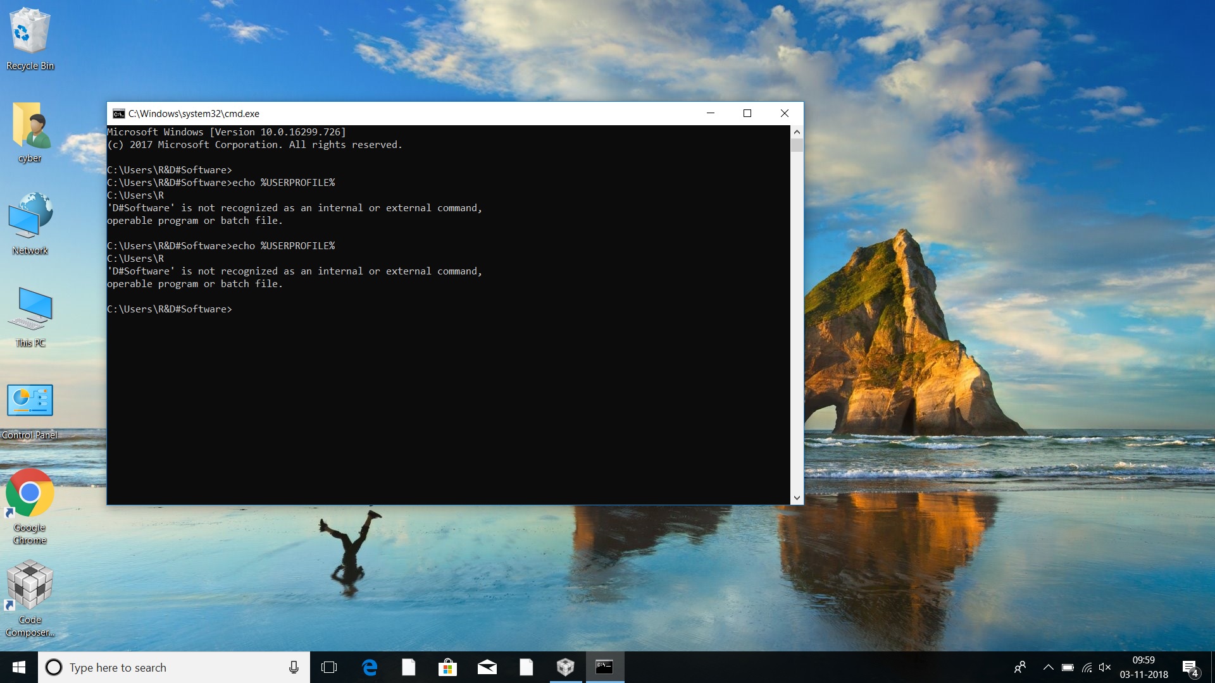Image resolution: width=1215 pixels, height=683 pixels.
Task: Click the Task View button
Action: point(329,667)
